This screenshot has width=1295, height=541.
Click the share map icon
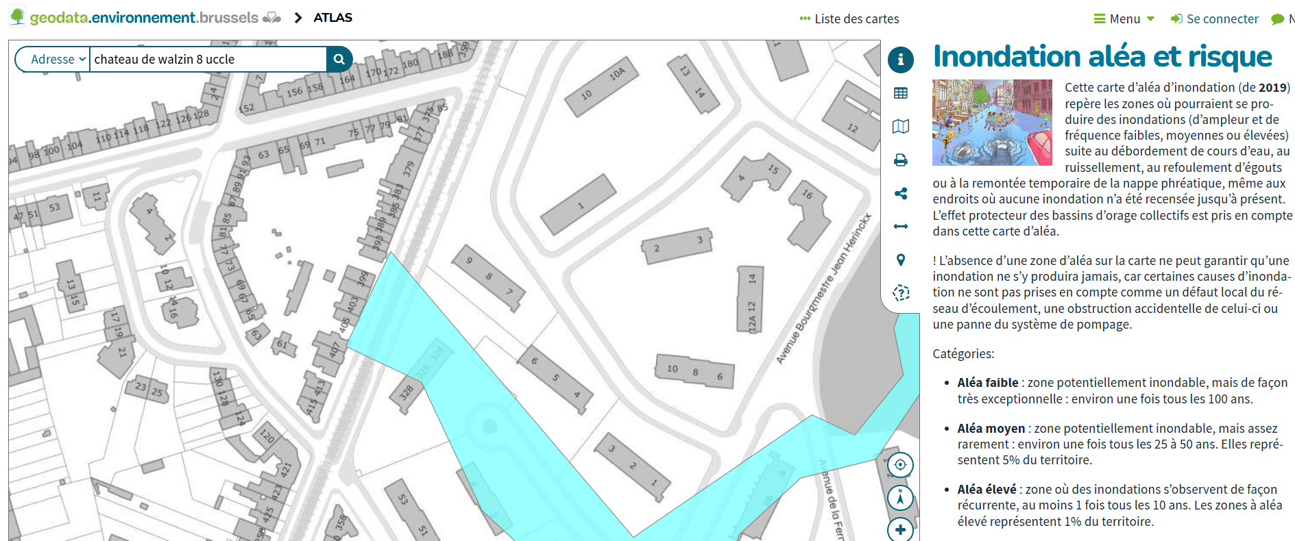(900, 194)
